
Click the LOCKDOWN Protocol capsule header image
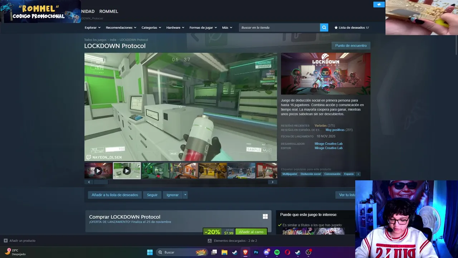coord(326,74)
